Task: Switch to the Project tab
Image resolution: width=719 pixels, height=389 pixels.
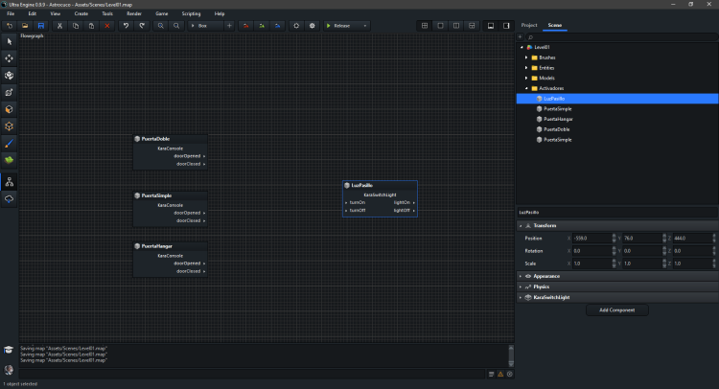Action: pyautogui.click(x=529, y=25)
